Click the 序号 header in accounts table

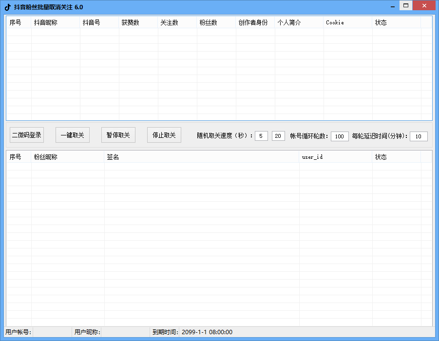pos(19,22)
